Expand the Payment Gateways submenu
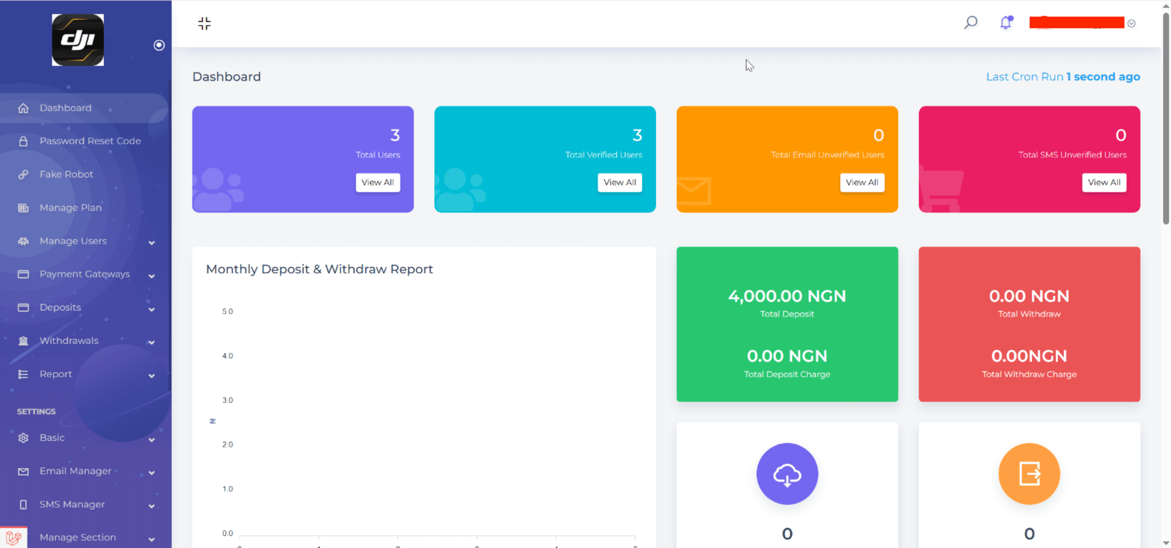Screen dimensions: 1171x548 pyautogui.click(x=151, y=276)
